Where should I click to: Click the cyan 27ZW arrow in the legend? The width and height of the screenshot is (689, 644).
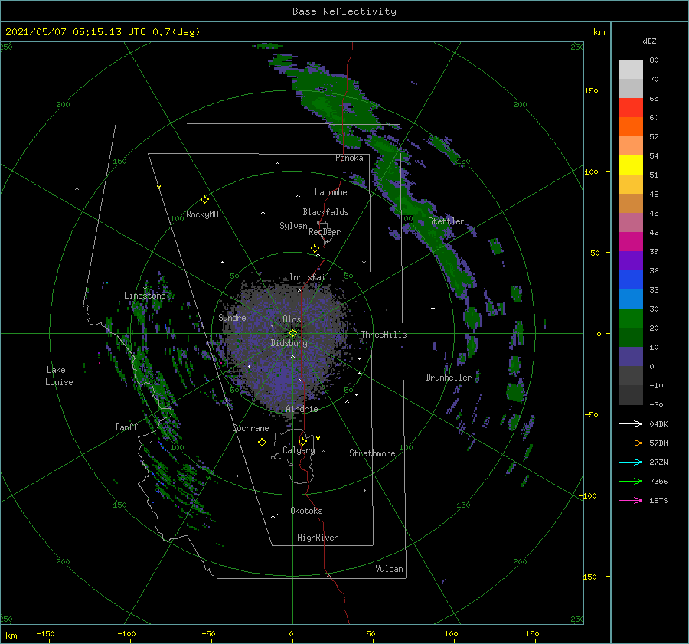631,462
